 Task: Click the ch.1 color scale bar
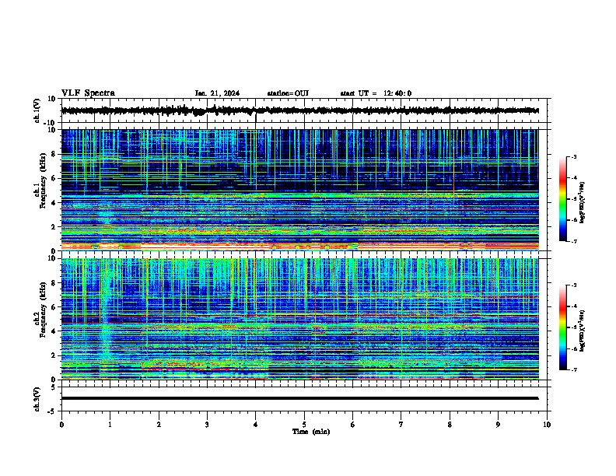click(x=563, y=199)
